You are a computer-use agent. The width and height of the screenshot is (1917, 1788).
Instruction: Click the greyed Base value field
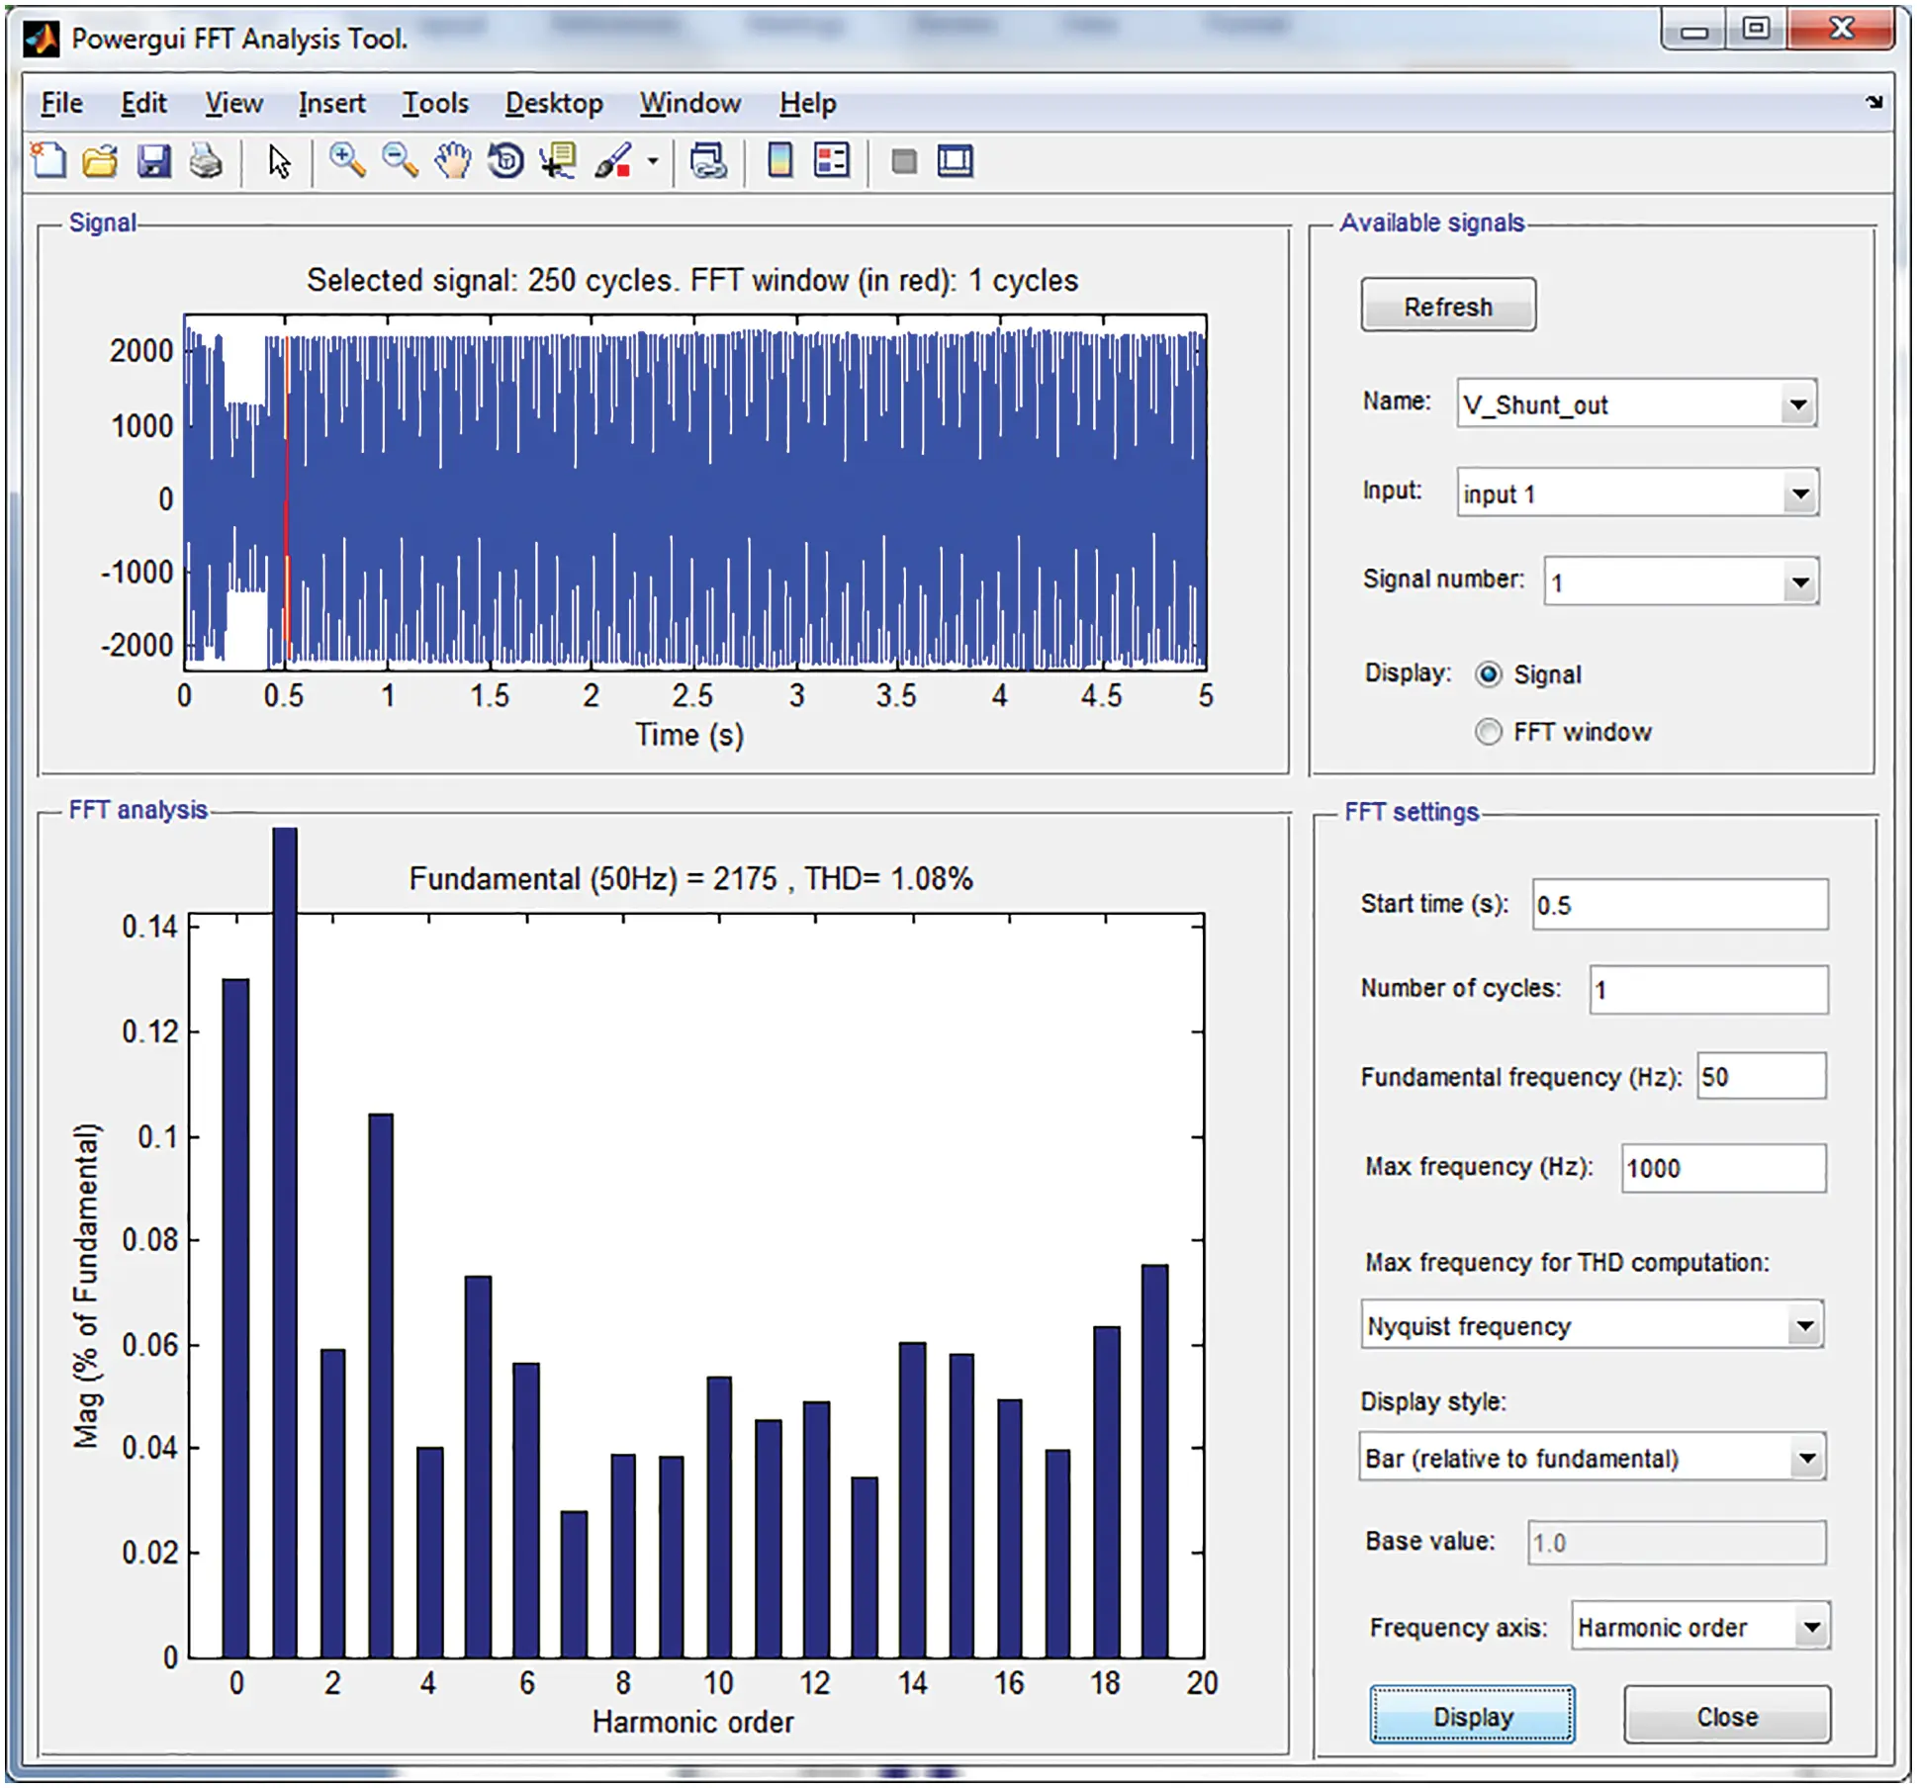coord(1677,1543)
